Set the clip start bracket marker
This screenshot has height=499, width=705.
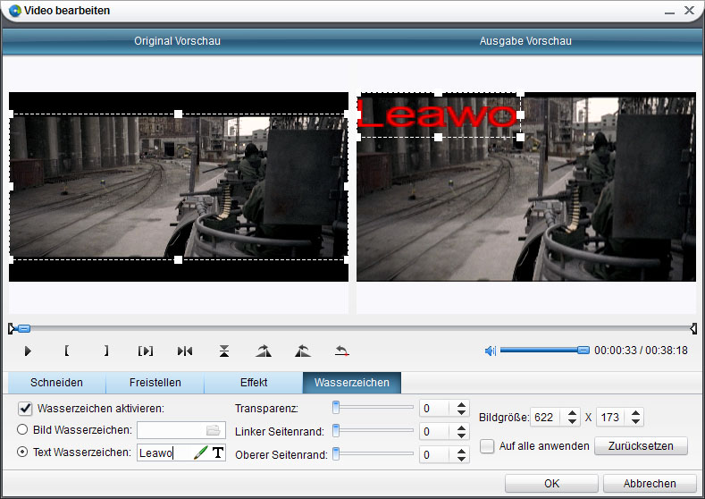click(67, 351)
